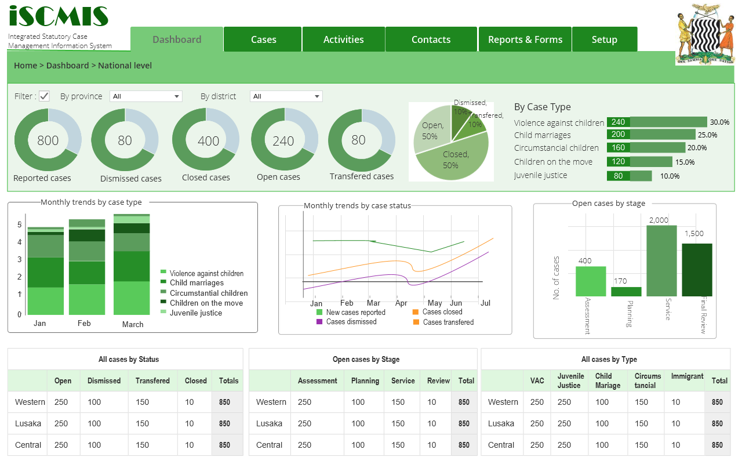742x464 pixels.
Task: Open the By province dropdown
Action: pos(147,96)
